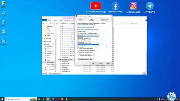Viewport: 180px width, 101px height.
Task: Click Run compatibility troubleshooter button
Action: pos(85,27)
